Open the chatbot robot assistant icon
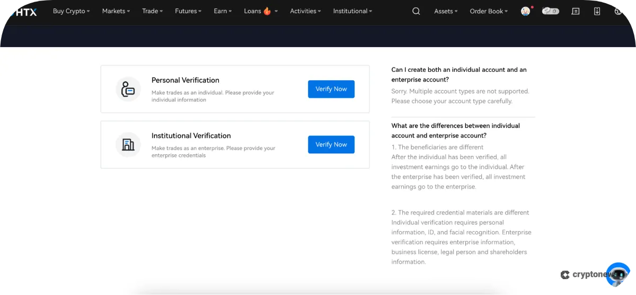Image resolution: width=636 pixels, height=295 pixels. tap(617, 274)
